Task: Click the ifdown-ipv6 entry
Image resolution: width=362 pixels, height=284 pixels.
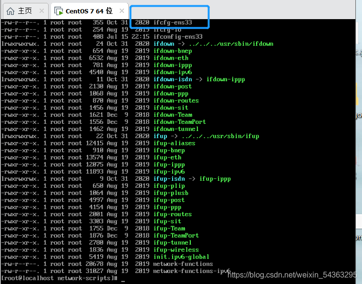Action: coord(173,72)
